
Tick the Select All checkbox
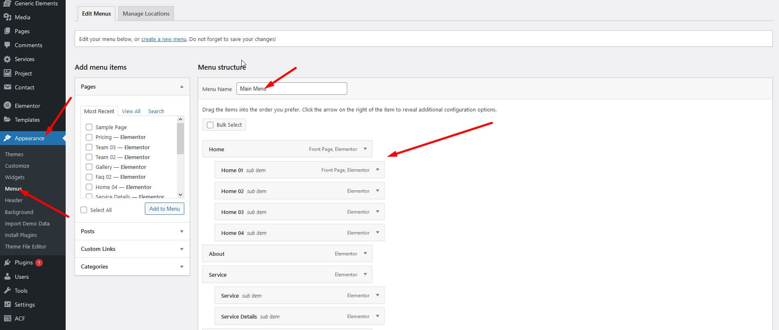84,210
